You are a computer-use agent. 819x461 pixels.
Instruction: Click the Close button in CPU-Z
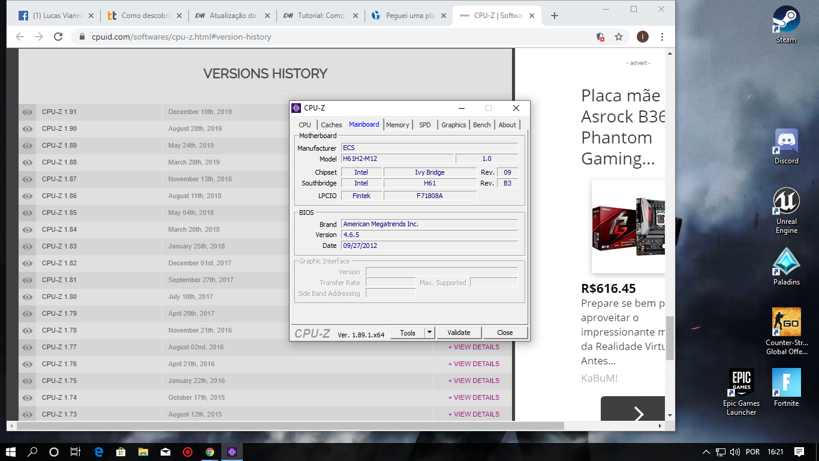[505, 333]
